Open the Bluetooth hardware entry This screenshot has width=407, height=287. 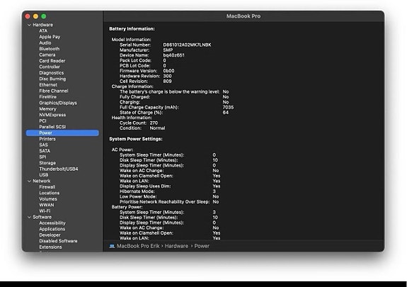[50, 49]
